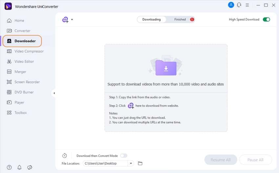Click the Screen Recorder sidebar icon
Image resolution: width=279 pixels, height=173 pixels.
pyautogui.click(x=9, y=82)
